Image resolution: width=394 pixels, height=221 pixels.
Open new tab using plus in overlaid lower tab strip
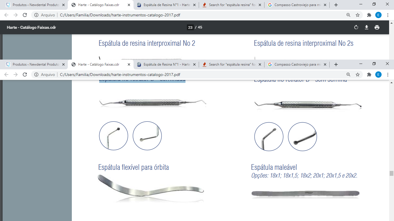(x=336, y=64)
